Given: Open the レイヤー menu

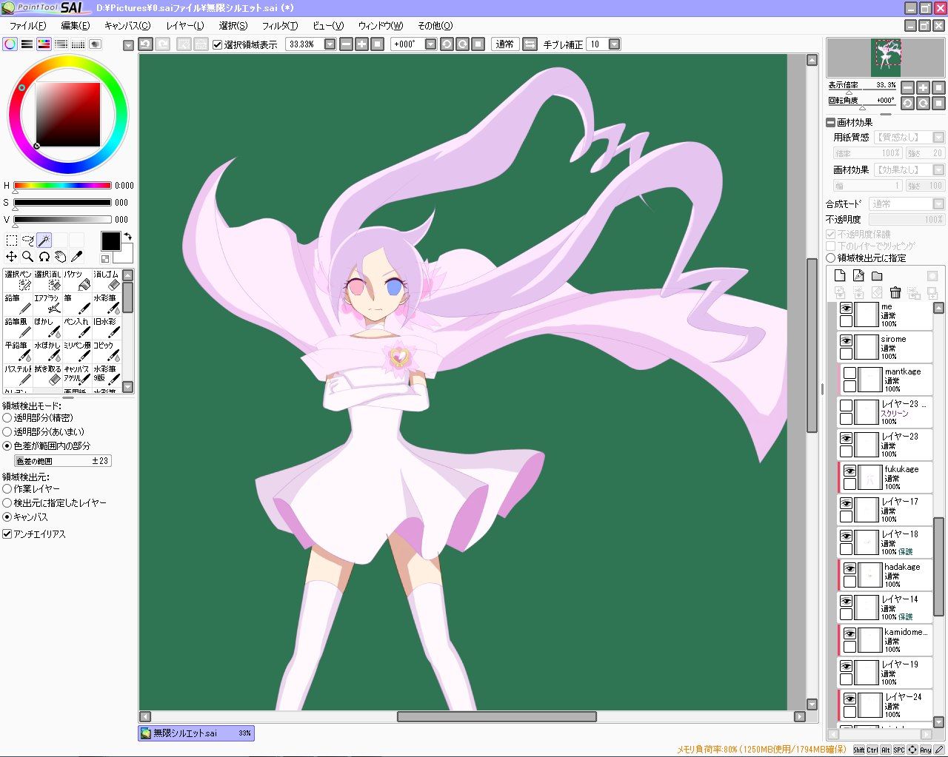Looking at the screenshot, I should point(185,26).
